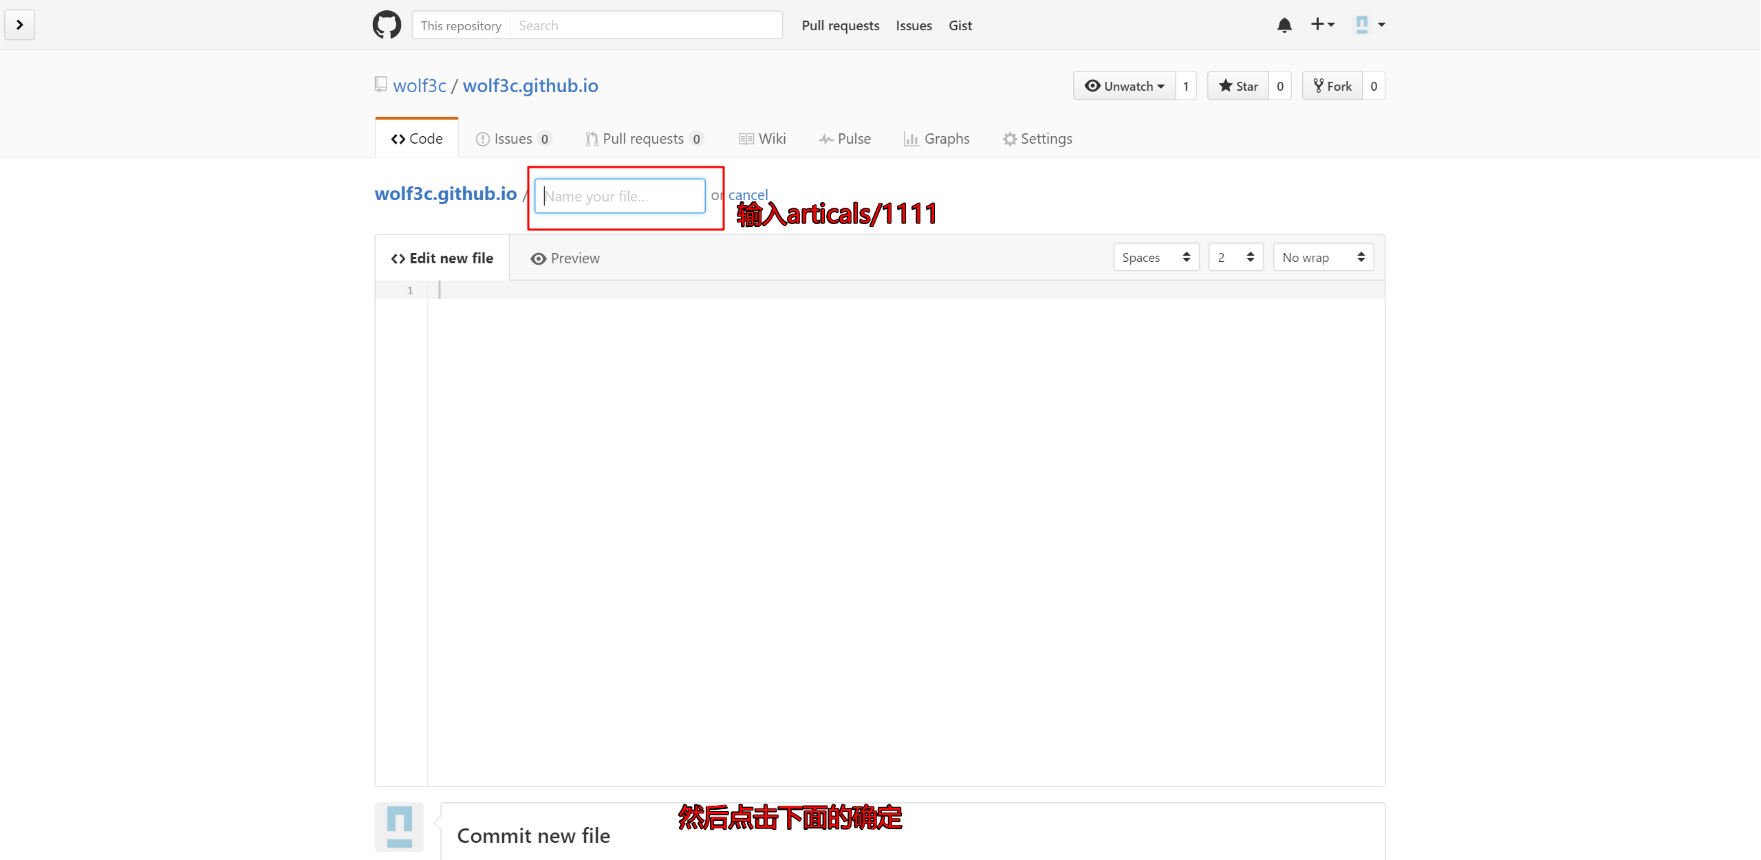Image resolution: width=1761 pixels, height=860 pixels.
Task: Click the Pull requests header link
Action: [x=841, y=25]
